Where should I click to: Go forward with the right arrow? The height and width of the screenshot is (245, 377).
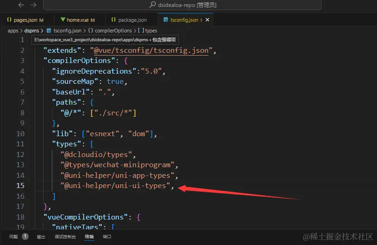click(33, 5)
